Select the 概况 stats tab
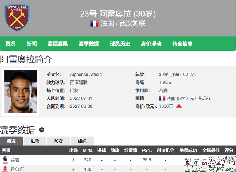The width and height of the screenshot is (236, 172). 11,141
